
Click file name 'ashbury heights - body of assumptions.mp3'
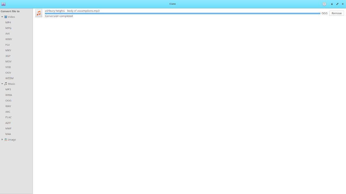pyautogui.click(x=72, y=11)
